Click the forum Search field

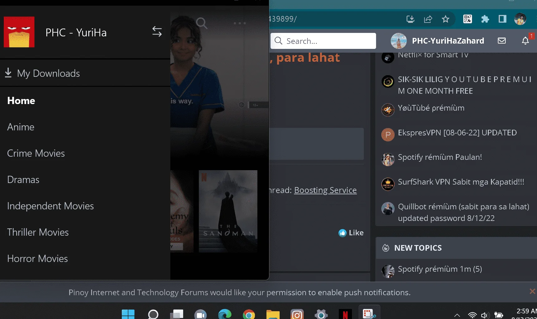(323, 41)
